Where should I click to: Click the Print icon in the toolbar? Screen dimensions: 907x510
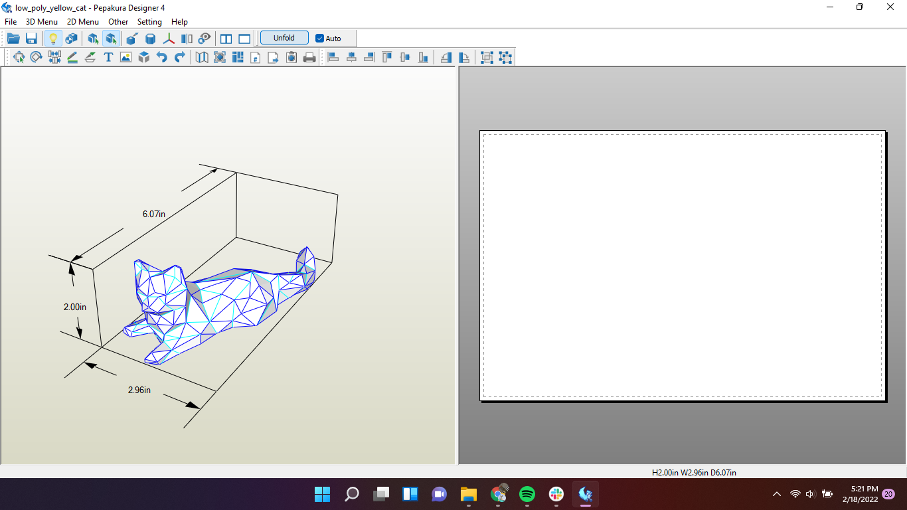[309, 57]
